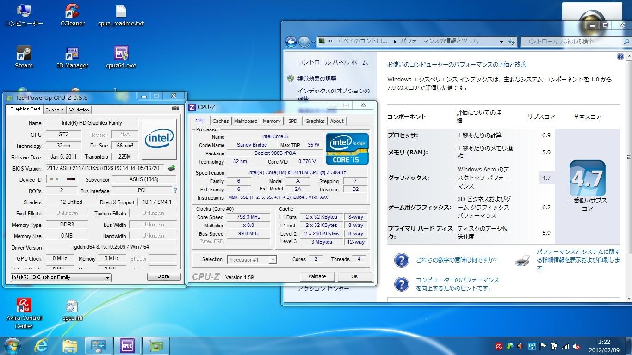This screenshot has width=632, height=355.
Task: Click the Control Panel search field
Action: click(x=575, y=42)
